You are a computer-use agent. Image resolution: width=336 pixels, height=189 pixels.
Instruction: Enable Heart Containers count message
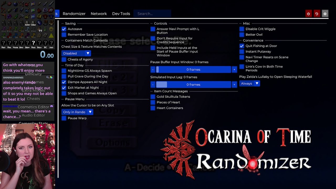(153, 108)
